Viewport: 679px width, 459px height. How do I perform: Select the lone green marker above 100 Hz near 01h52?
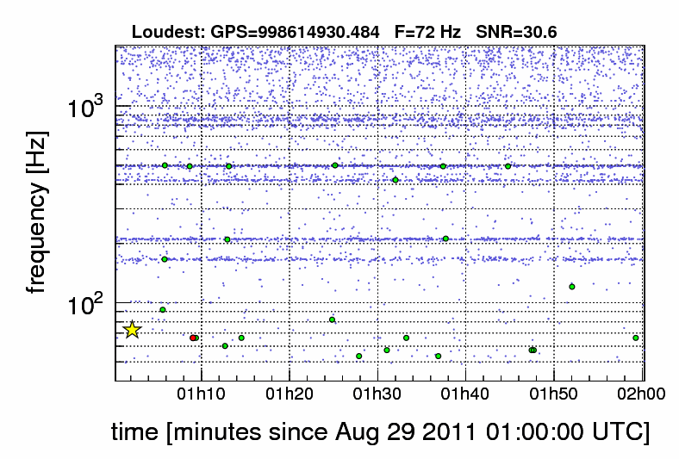click(x=572, y=287)
